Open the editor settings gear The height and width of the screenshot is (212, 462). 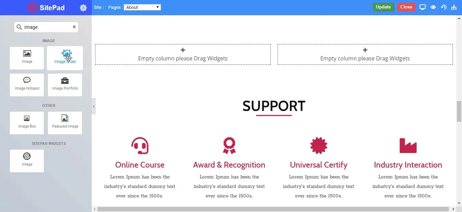(x=83, y=7)
